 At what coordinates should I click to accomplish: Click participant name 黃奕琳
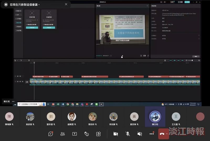point(133,124)
